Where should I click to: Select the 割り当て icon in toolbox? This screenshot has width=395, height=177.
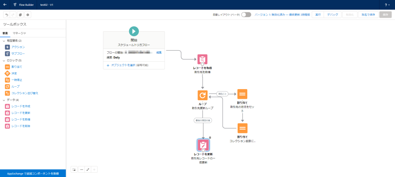7,67
